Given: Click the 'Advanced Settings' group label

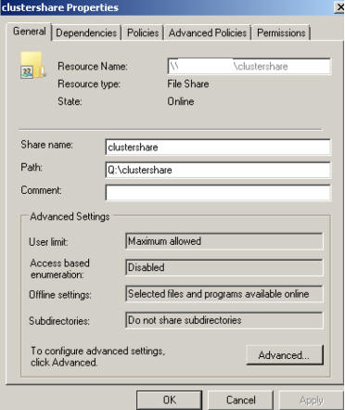Looking at the screenshot, I should (x=70, y=216).
